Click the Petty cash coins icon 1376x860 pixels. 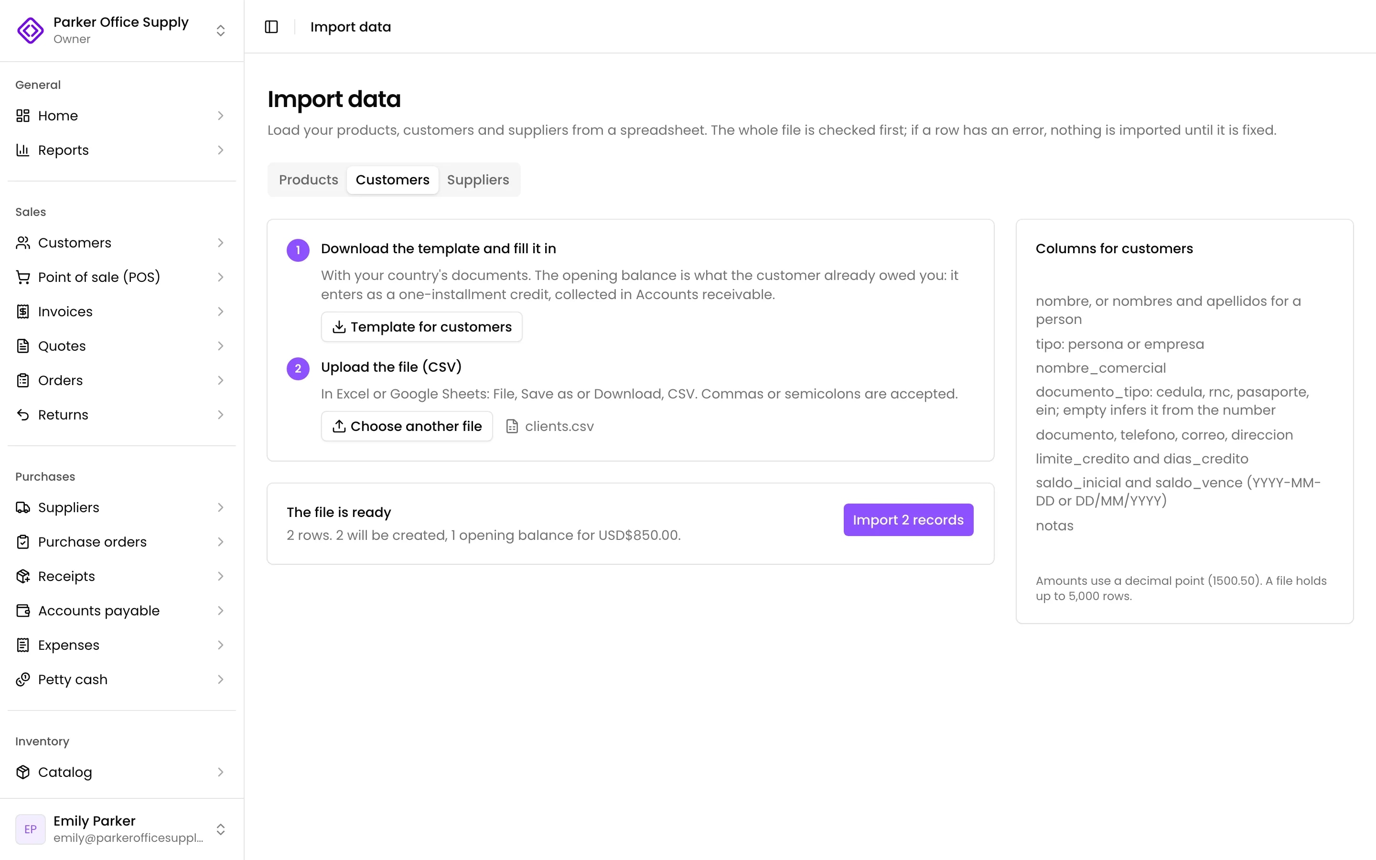click(x=23, y=680)
